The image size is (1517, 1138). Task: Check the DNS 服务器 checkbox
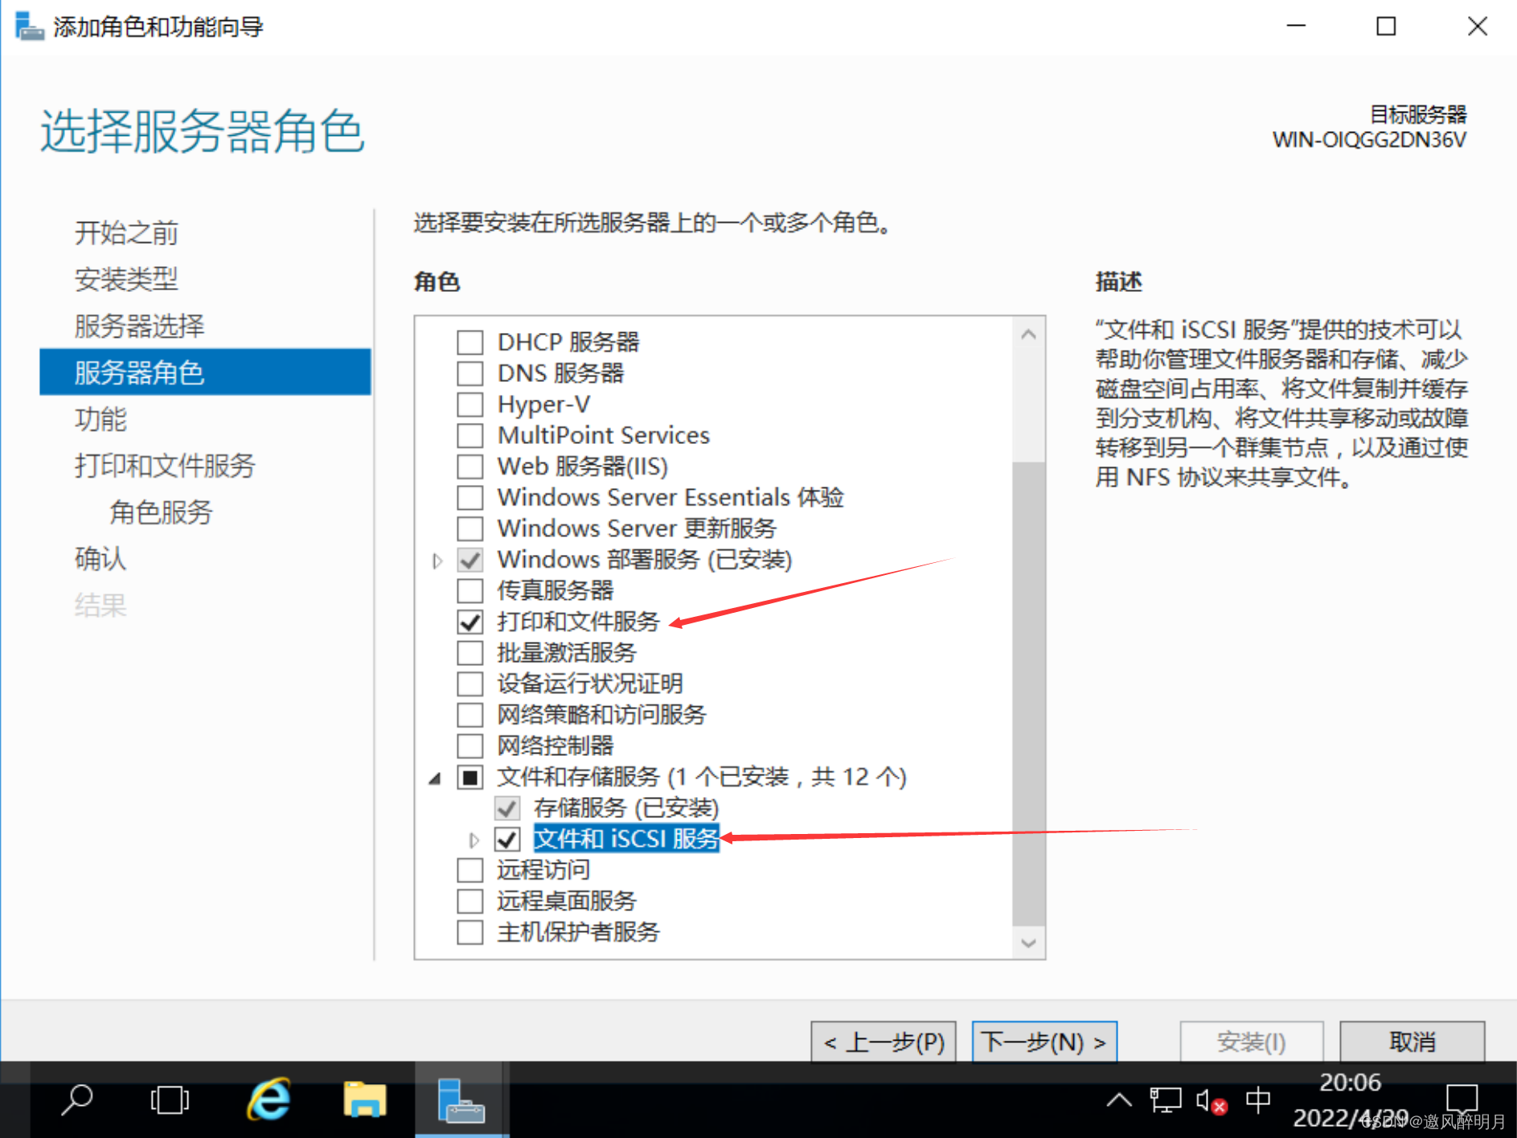(470, 374)
